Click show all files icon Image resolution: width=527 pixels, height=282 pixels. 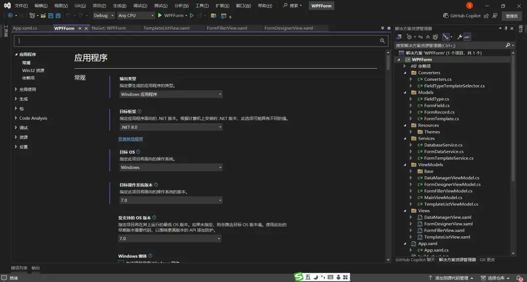[435, 37]
